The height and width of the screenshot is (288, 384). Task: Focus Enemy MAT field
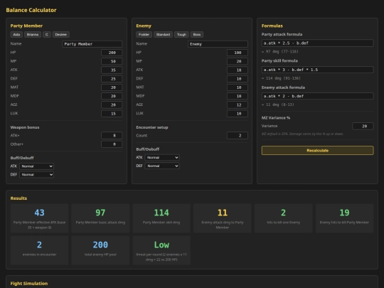[x=238, y=87]
